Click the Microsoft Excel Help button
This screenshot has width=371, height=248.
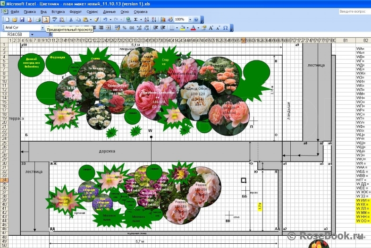pos(196,19)
